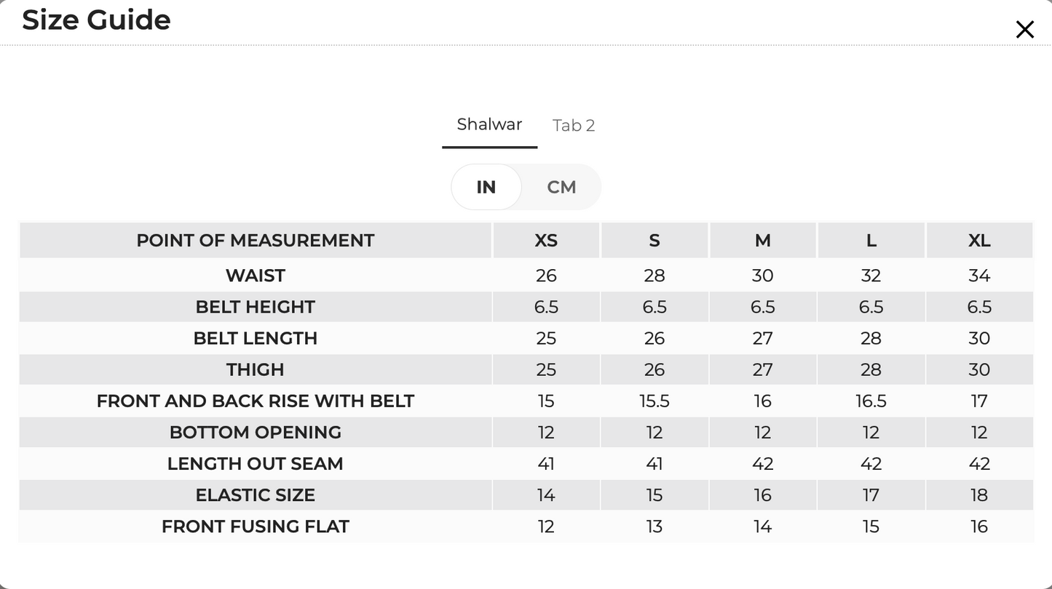1052x589 pixels.
Task: Open Tab 2 in size guide
Action: (574, 125)
